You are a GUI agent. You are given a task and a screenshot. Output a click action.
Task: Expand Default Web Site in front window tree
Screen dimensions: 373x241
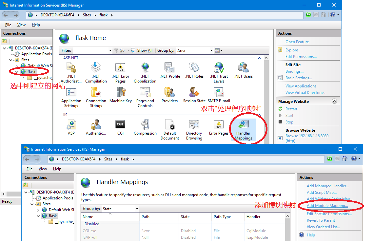pos(38,210)
